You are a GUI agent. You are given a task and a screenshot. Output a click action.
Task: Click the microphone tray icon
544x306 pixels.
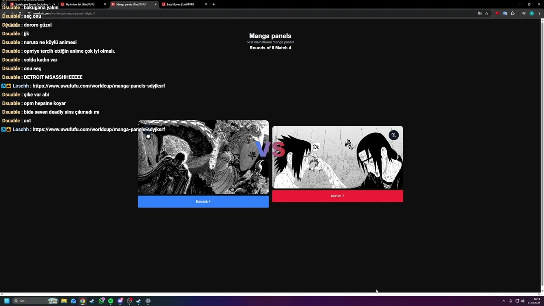510,301
